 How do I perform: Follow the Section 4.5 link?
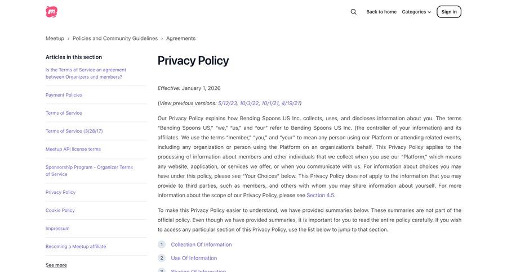320,195
